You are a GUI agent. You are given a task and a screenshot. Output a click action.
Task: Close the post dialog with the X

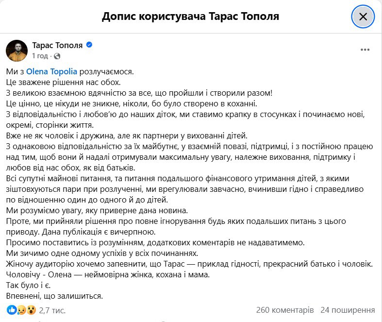[x=362, y=17]
